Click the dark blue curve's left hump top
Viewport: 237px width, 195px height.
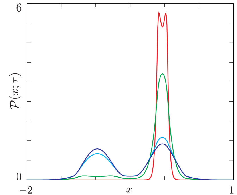click(97, 149)
